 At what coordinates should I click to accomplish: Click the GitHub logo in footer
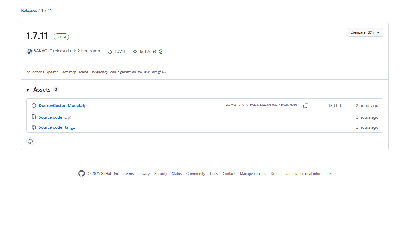82,173
